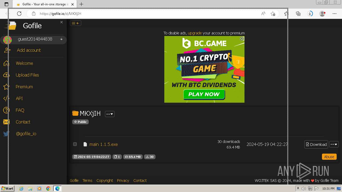Close the Gofile sidebar with X
Image resolution: width=342 pixels, height=192 pixels.
(61, 22)
